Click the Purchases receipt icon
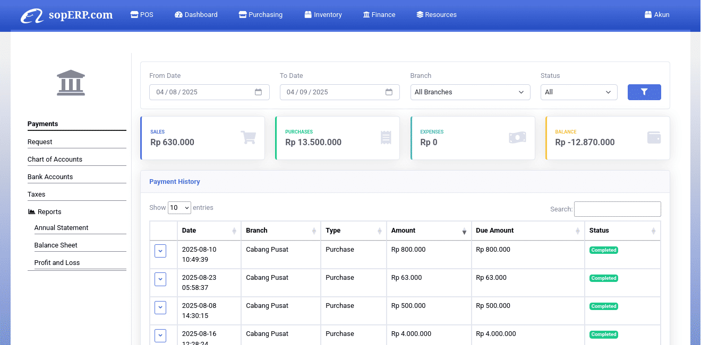The image size is (701, 345). click(x=386, y=138)
